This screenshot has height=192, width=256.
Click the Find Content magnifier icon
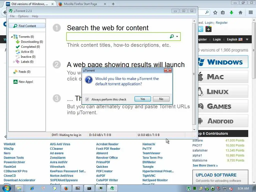[15, 26]
